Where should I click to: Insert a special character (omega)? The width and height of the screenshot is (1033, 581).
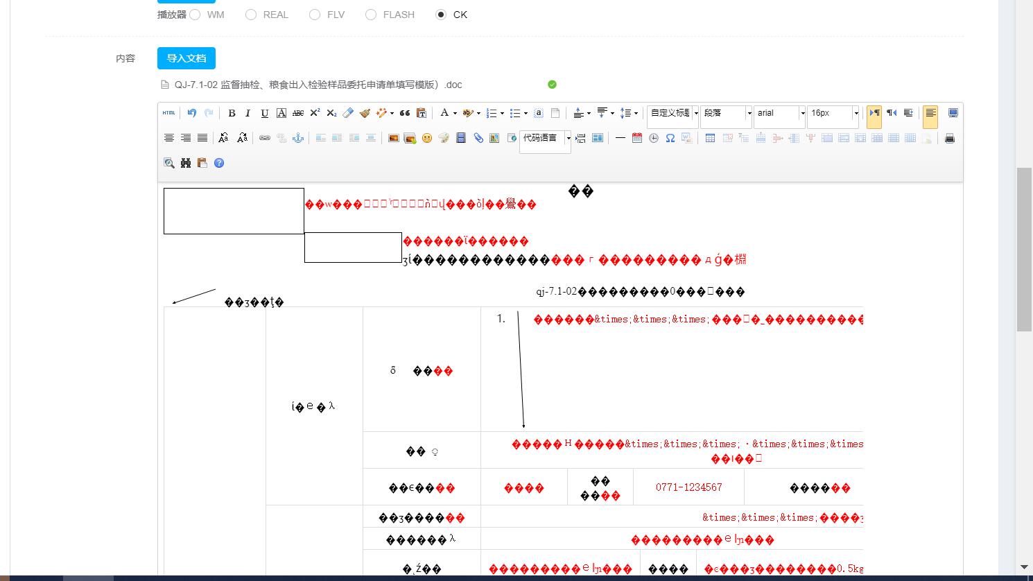[x=670, y=138]
